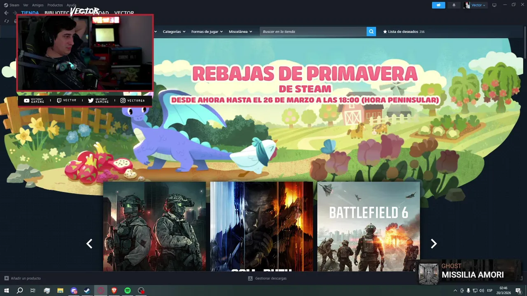Click the back arrow in Steam navigation
The height and width of the screenshot is (296, 527).
tap(6, 13)
